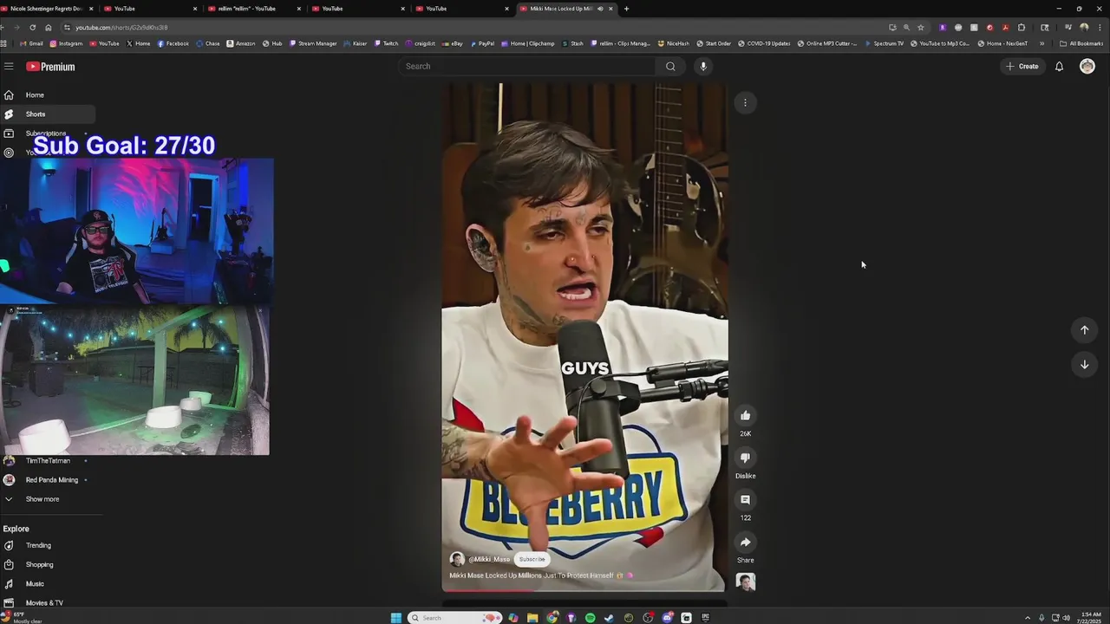This screenshot has height=624, width=1110.
Task: Open the Spectrum TV bookmark
Action: pos(884,43)
